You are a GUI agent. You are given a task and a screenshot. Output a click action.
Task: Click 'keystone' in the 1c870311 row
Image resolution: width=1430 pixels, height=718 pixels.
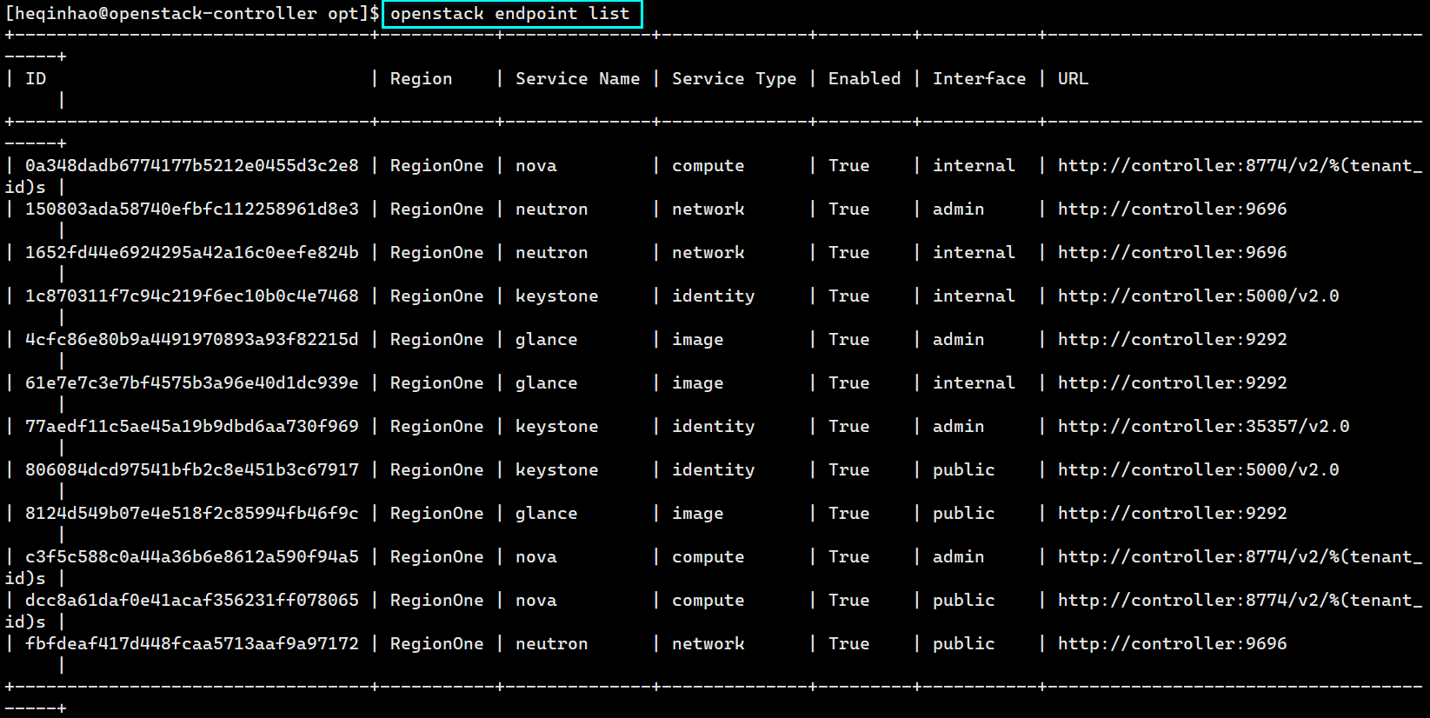click(x=556, y=296)
